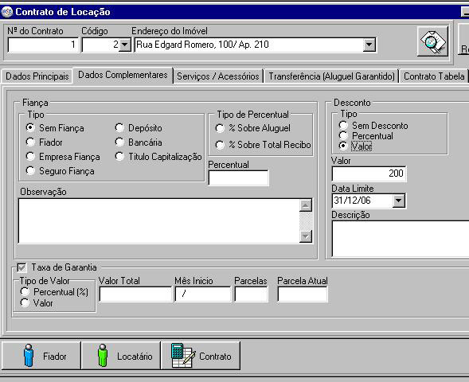
Task: Toggle the Taxa de Garantia checkbox
Action: 21,267
